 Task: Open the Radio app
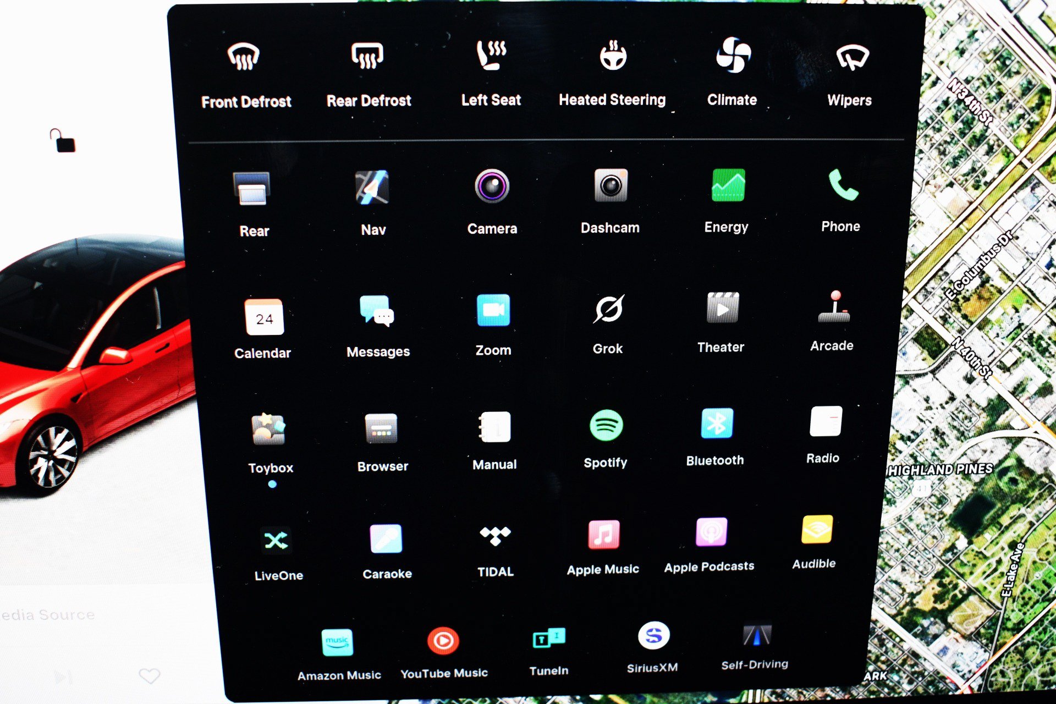[x=824, y=435]
